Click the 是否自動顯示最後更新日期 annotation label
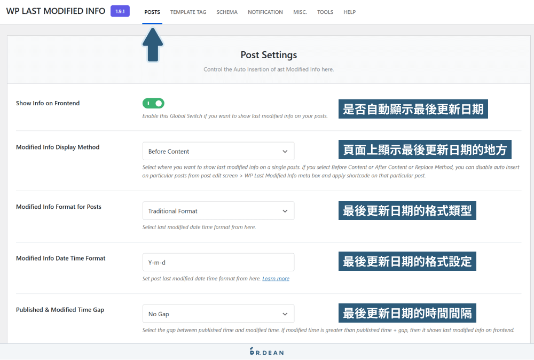Viewport: 534px width, 360px height. click(x=413, y=109)
